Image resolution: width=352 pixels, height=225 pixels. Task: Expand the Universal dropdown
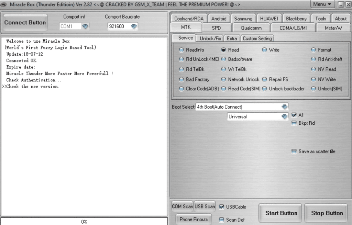[284, 116]
